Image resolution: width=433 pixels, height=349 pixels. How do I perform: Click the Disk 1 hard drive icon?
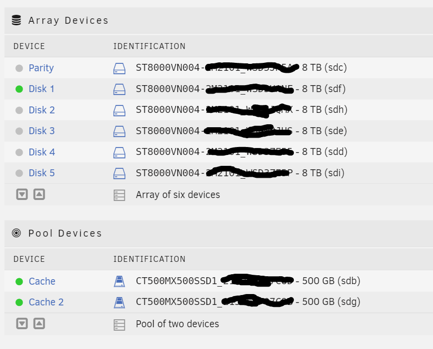click(x=119, y=90)
